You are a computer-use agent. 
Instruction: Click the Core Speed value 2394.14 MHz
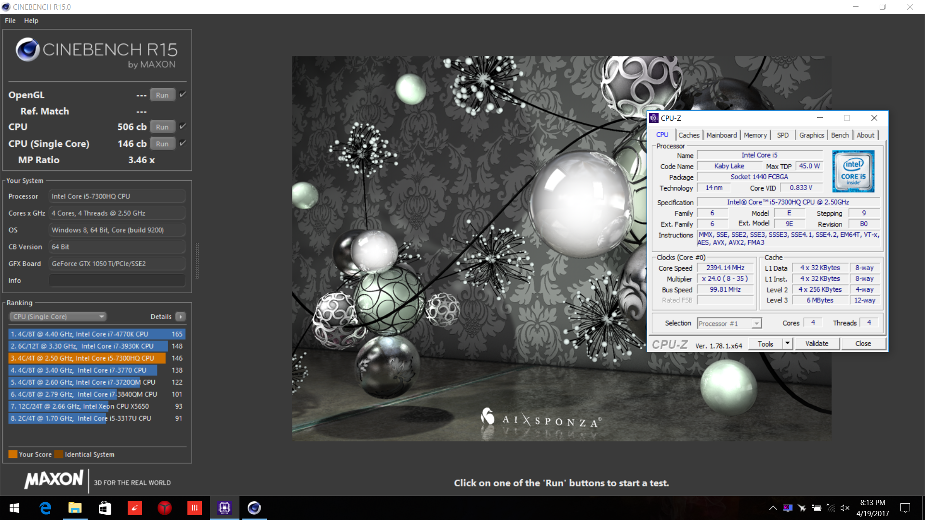coord(725,268)
